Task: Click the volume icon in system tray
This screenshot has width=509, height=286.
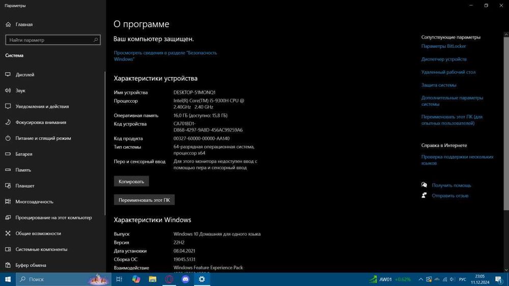Action: [452, 279]
